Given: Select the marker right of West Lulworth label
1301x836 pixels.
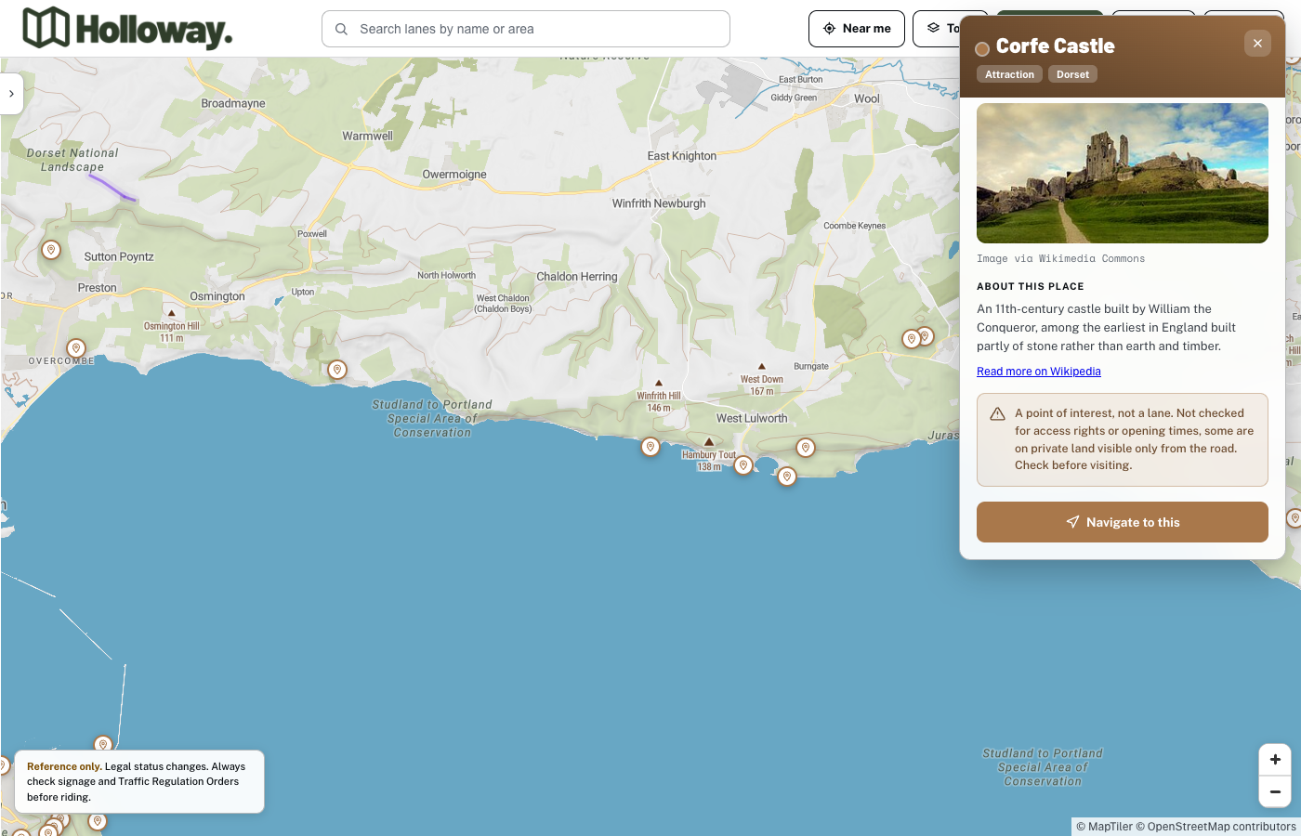Looking at the screenshot, I should pyautogui.click(x=806, y=448).
